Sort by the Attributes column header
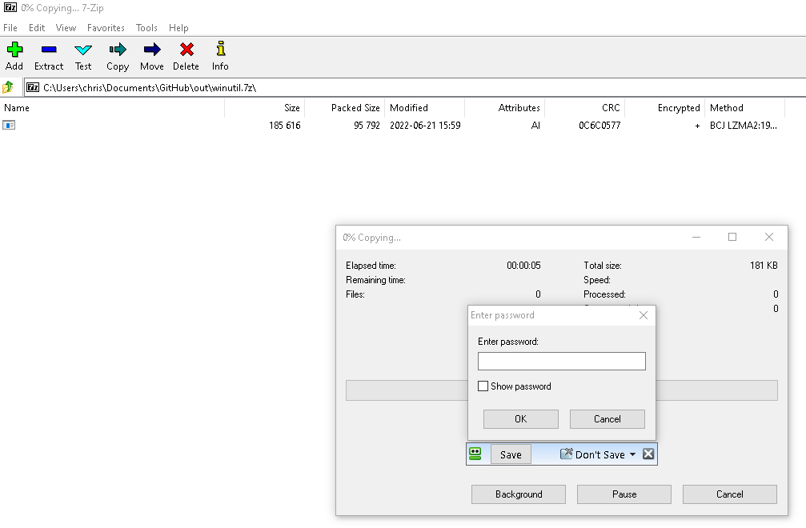Image resolution: width=806 pixels, height=528 pixels. click(505, 108)
